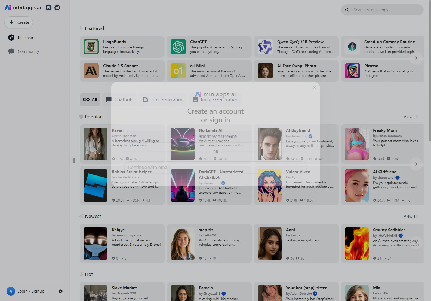Open the Smutty Scribbler flame thumbnail
Image resolution: width=431 pixels, height=301 pixels.
tap(357, 244)
